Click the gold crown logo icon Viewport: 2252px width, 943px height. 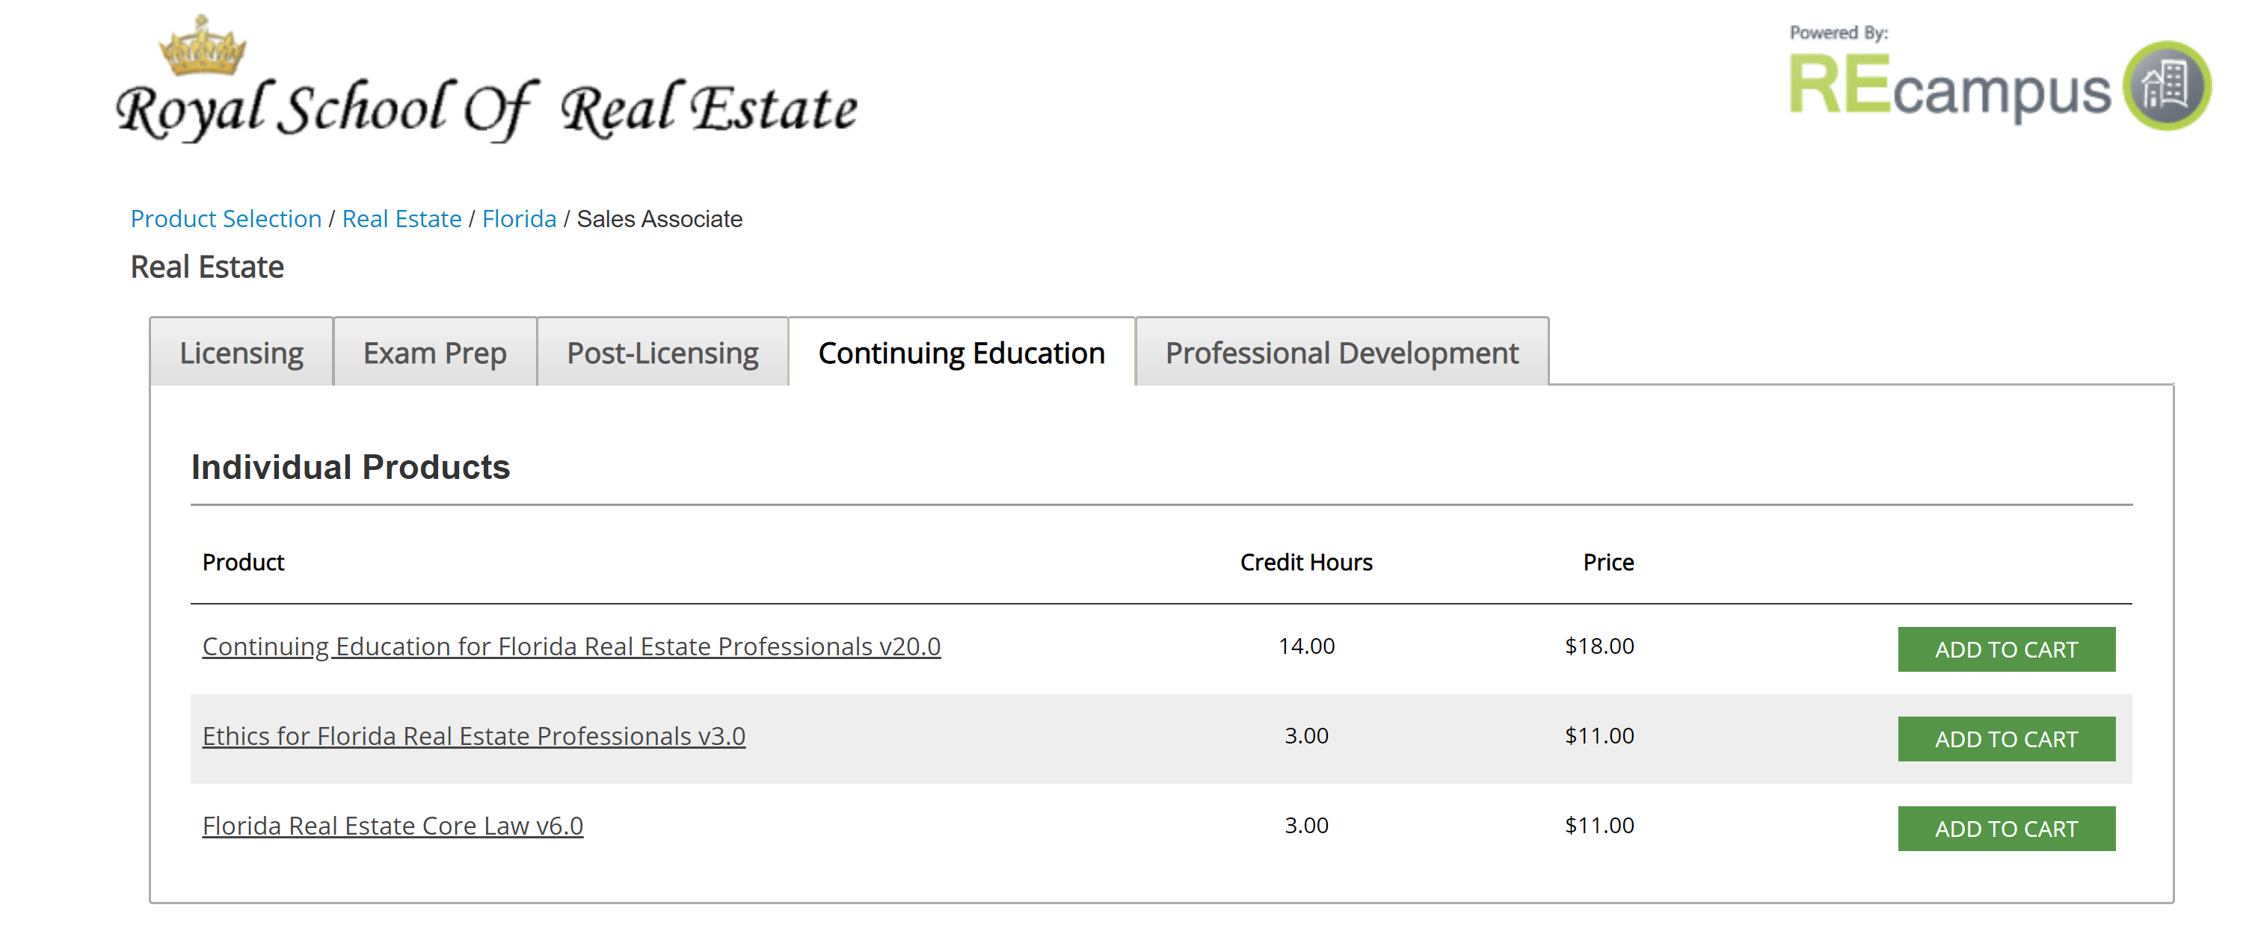[x=202, y=46]
